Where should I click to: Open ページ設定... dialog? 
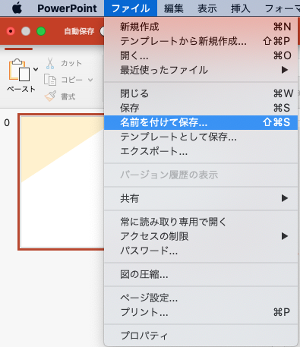click(201, 298)
